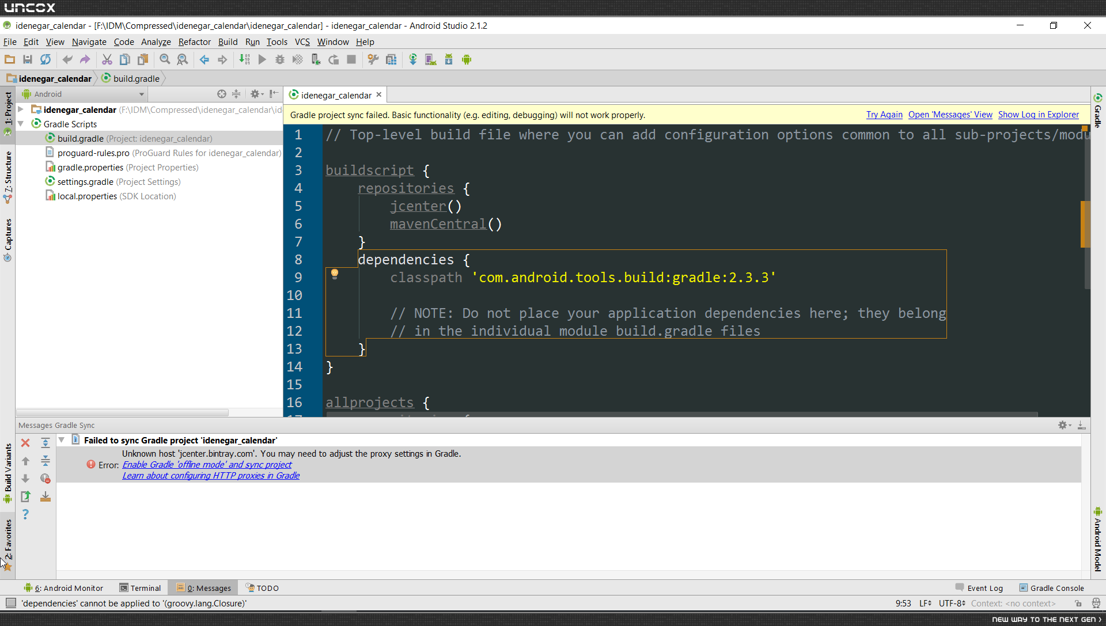Screen dimensions: 1106x626
Task: Click the intention lightbulb on line 9
Action: [x=335, y=274]
